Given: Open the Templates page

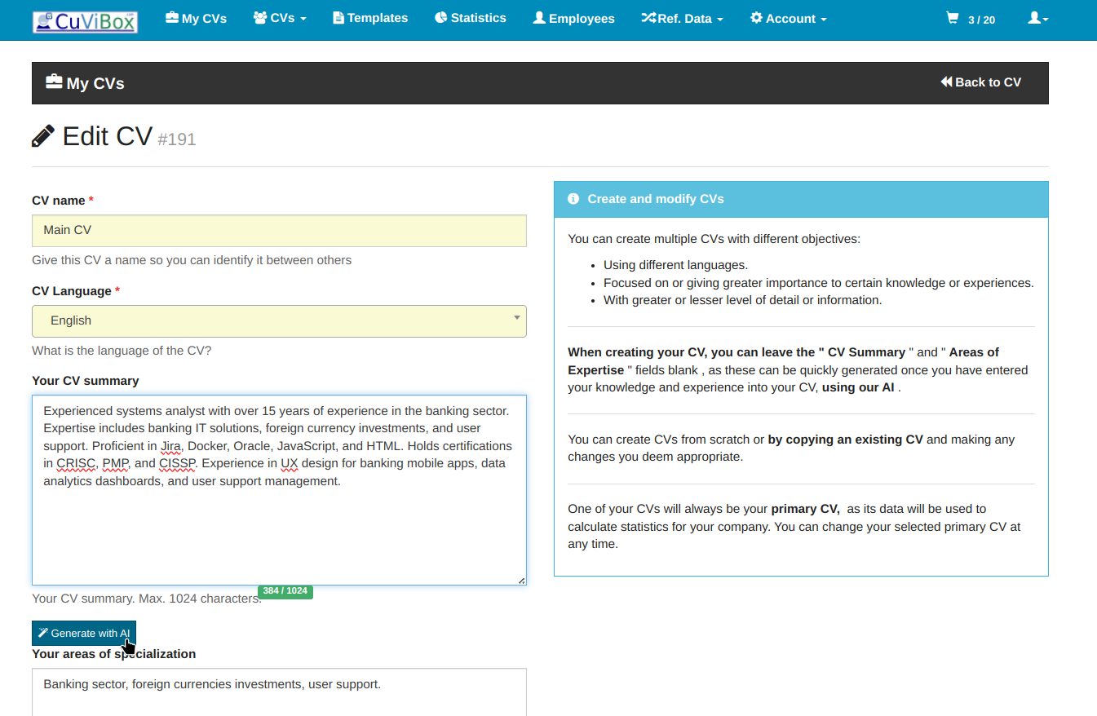Looking at the screenshot, I should [x=370, y=18].
